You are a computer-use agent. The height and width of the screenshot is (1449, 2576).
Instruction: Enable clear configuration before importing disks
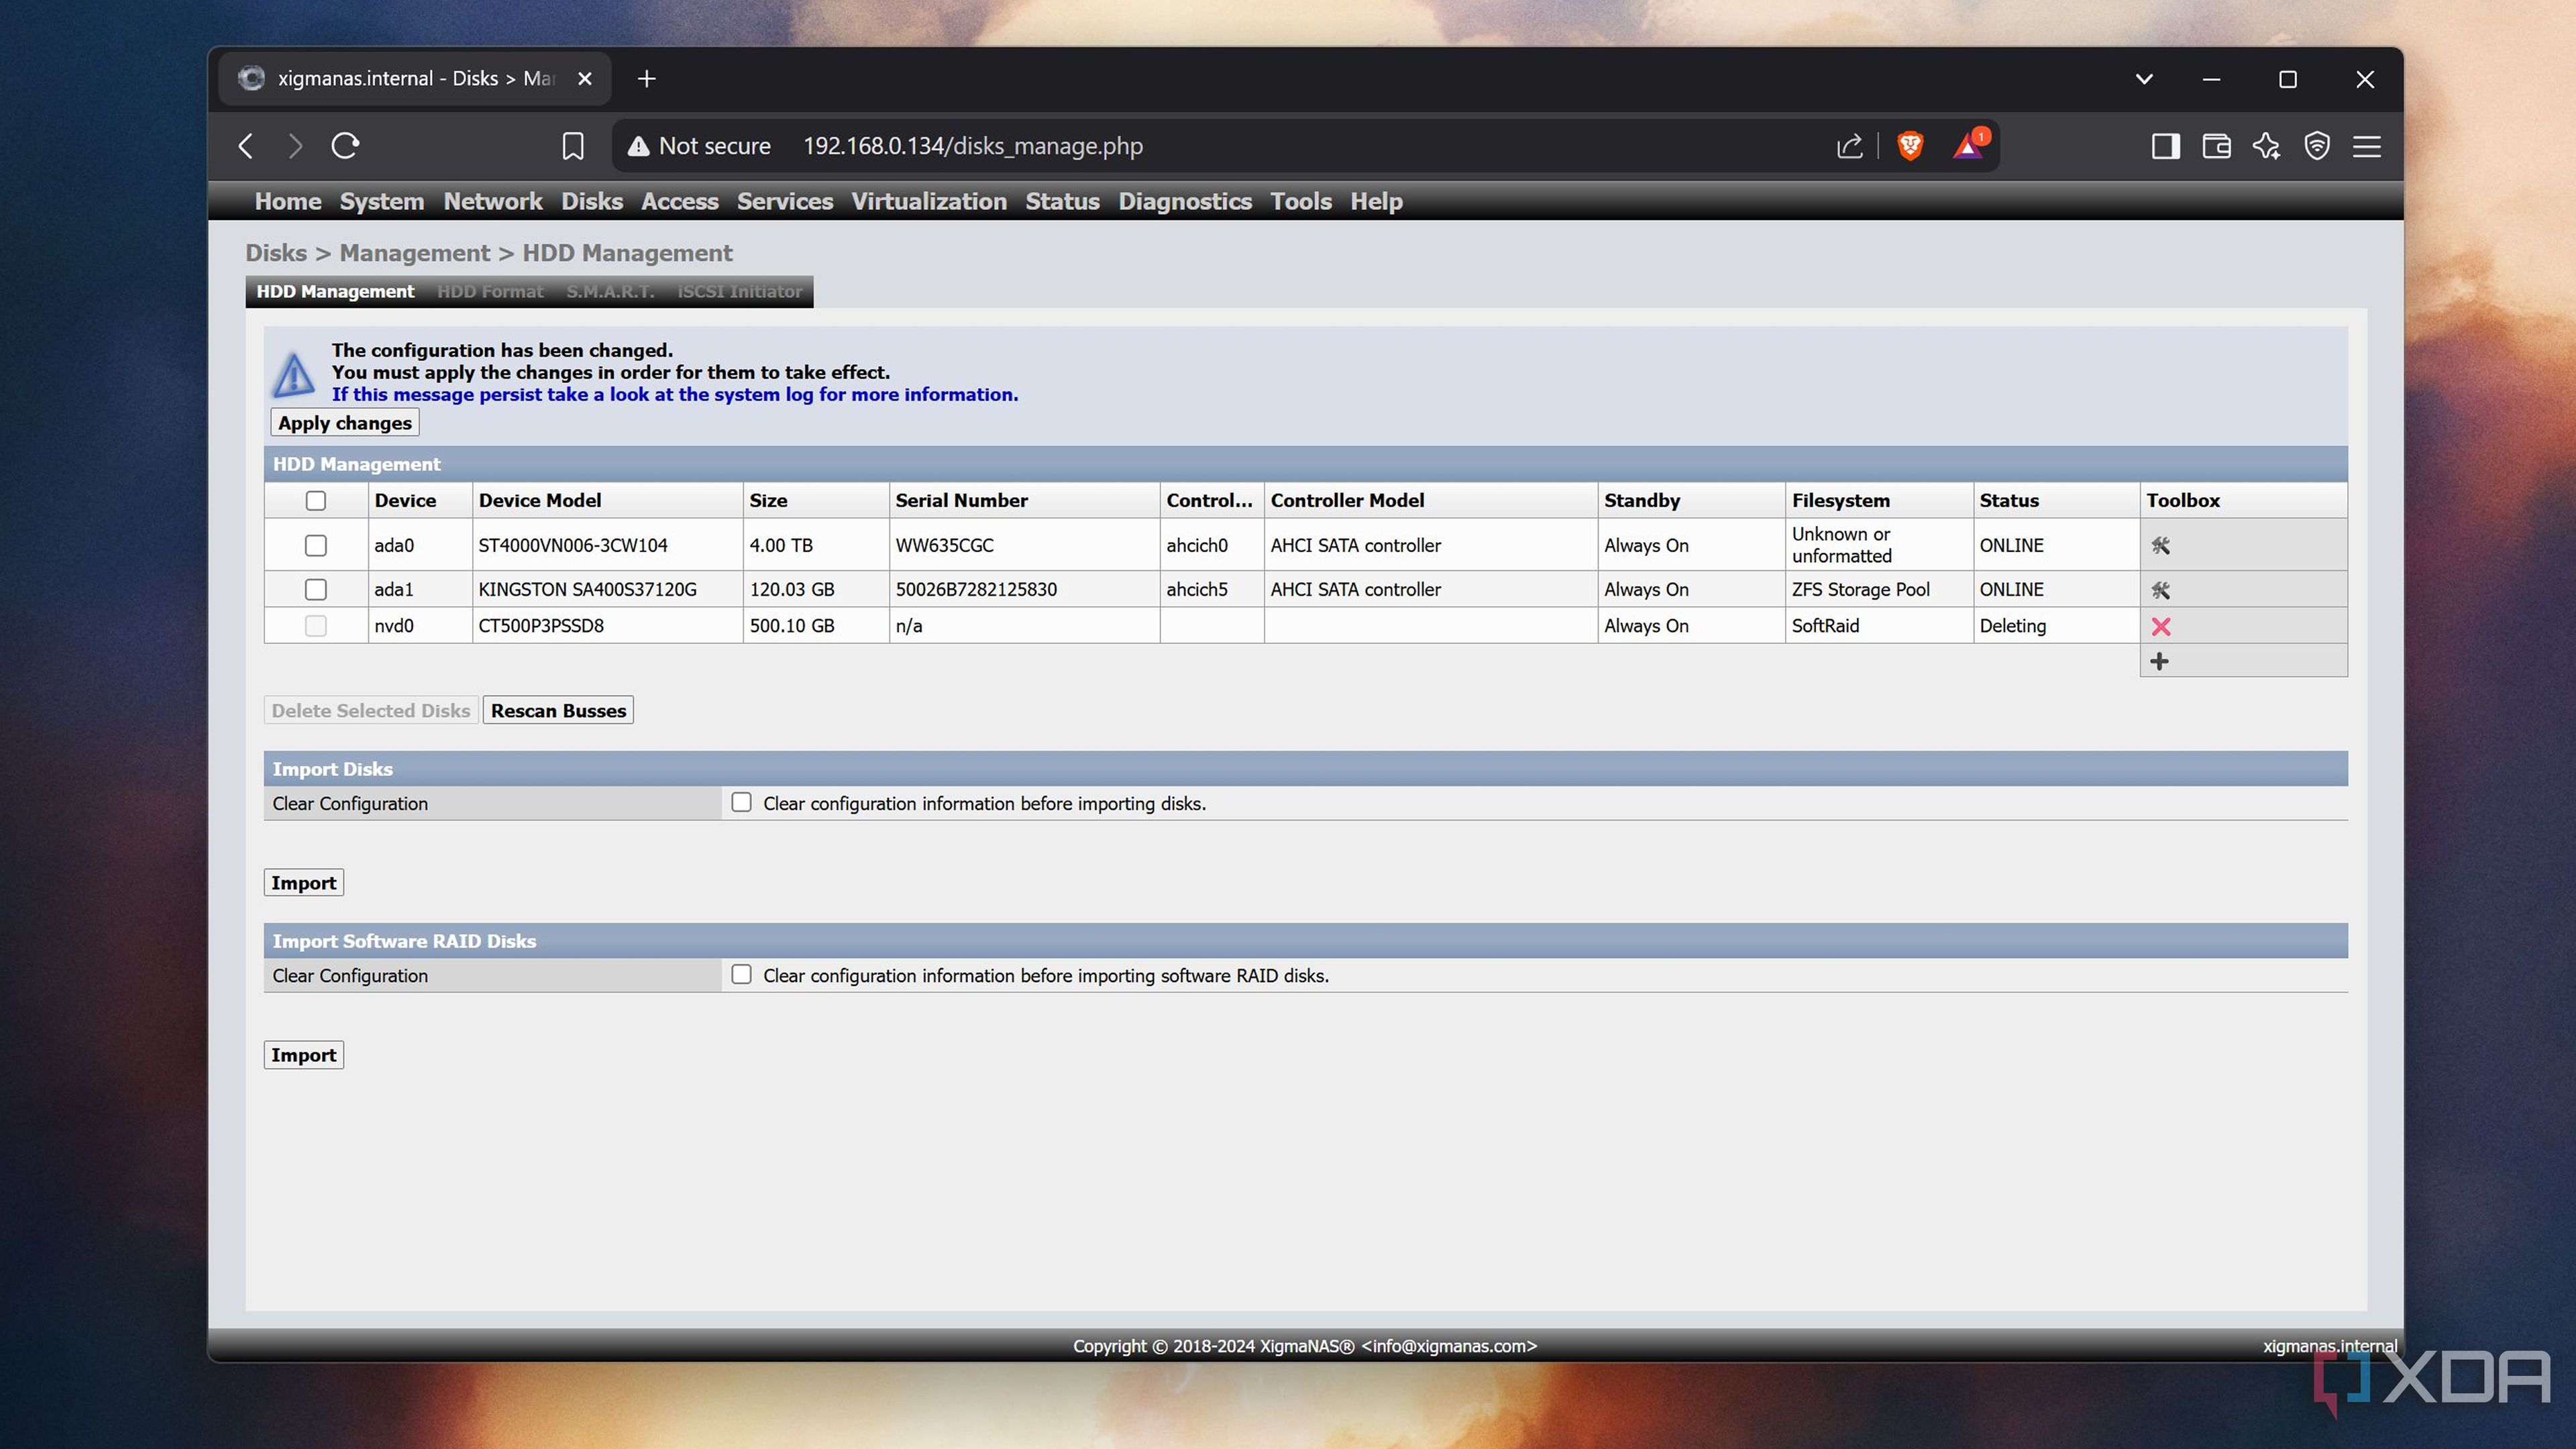[x=741, y=803]
